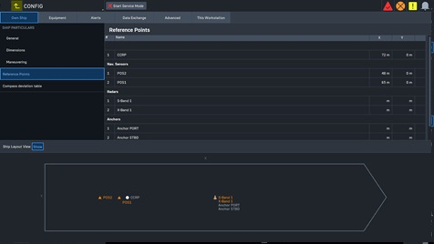
Task: Click Anchor PORT label in ship layout
Action: tap(229, 205)
